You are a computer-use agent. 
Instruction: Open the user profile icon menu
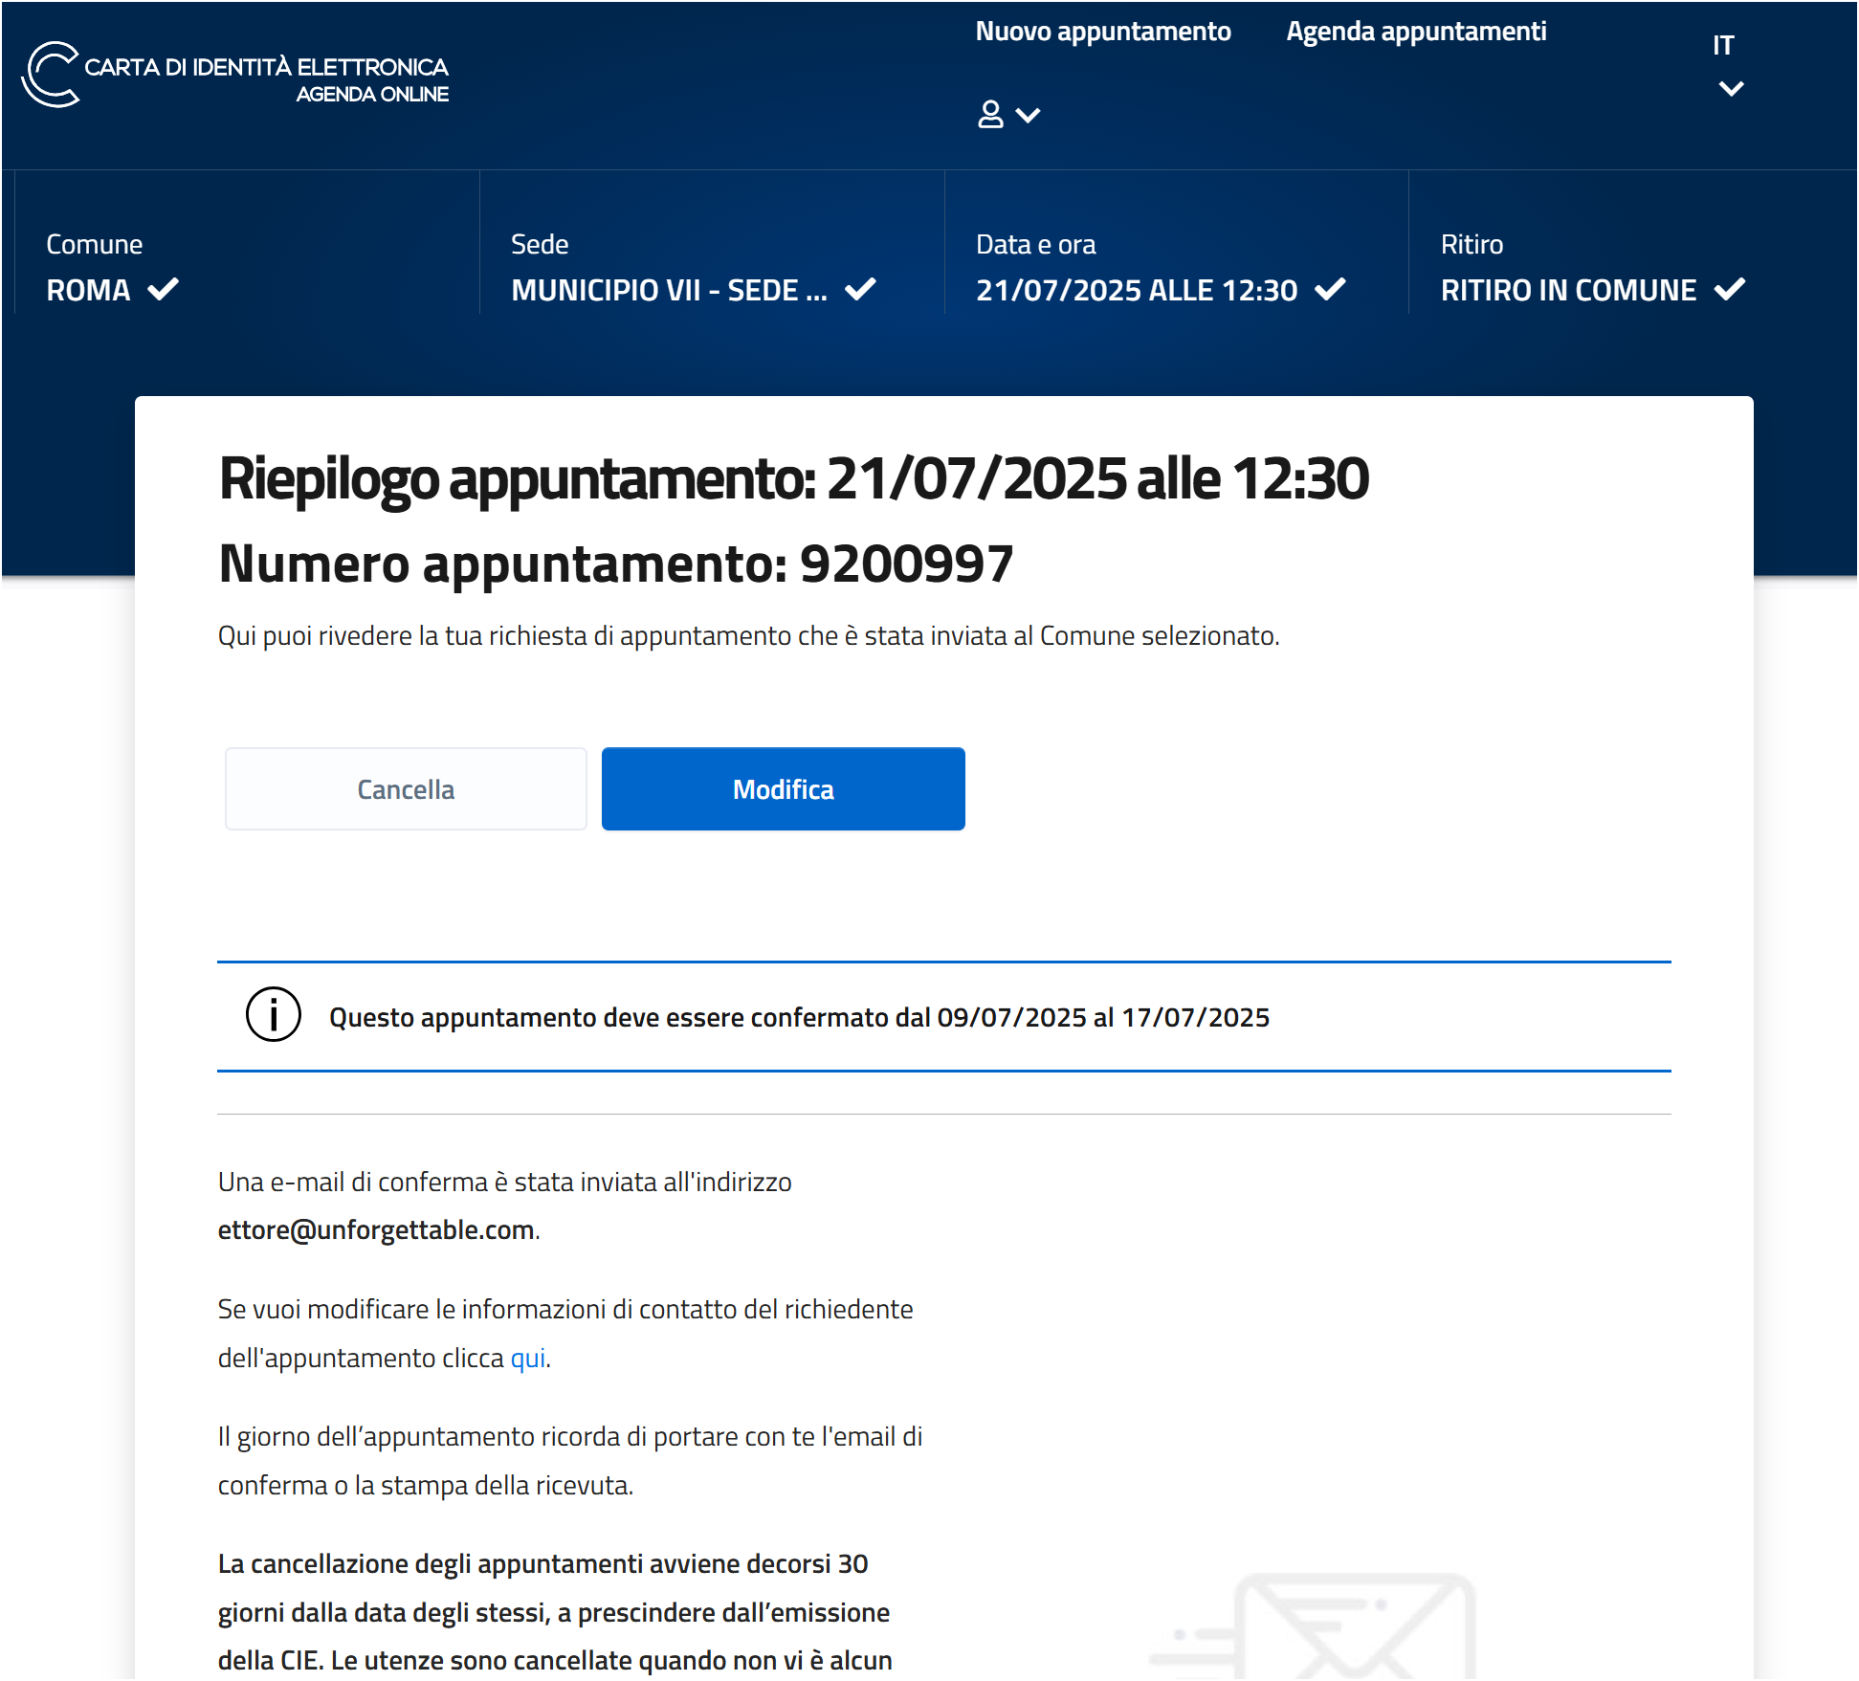(x=990, y=115)
